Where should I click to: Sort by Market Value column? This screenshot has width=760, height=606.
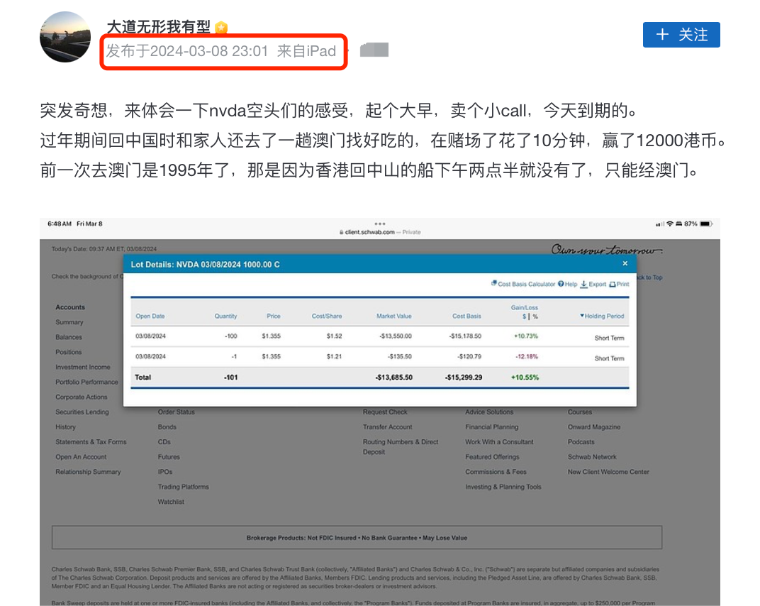tap(394, 316)
